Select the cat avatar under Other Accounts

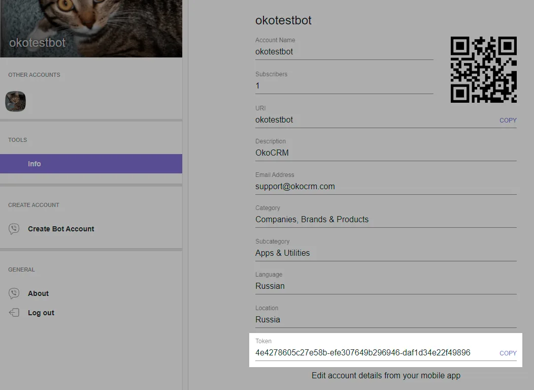click(x=15, y=101)
